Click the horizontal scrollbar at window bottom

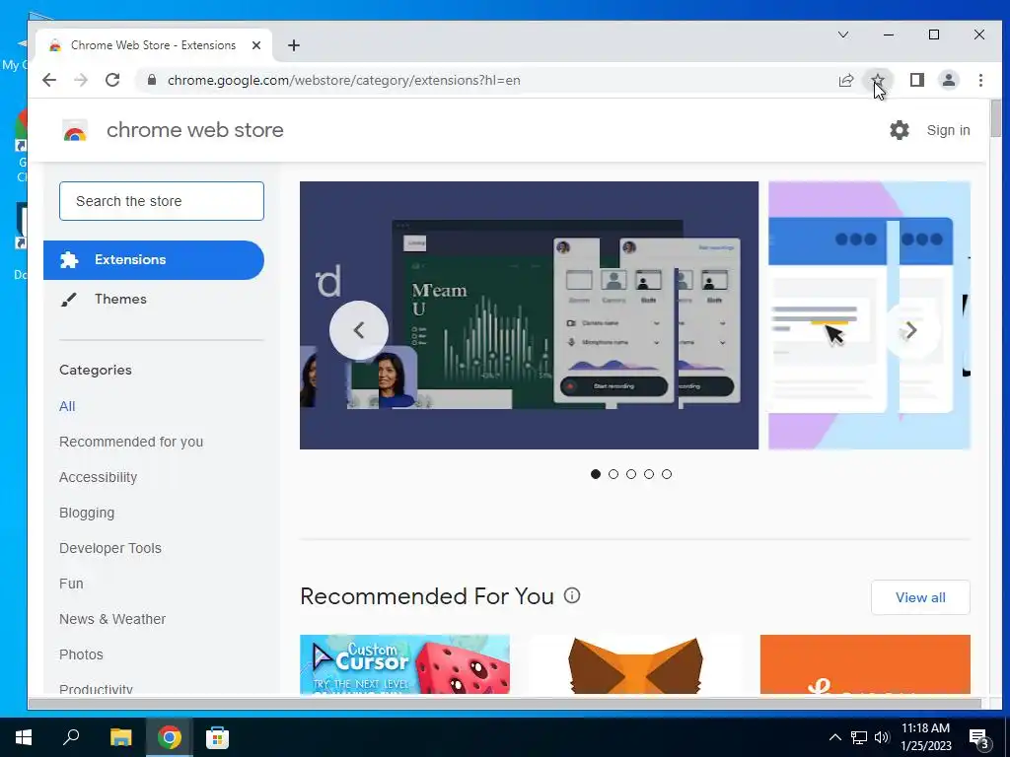[x=504, y=704]
